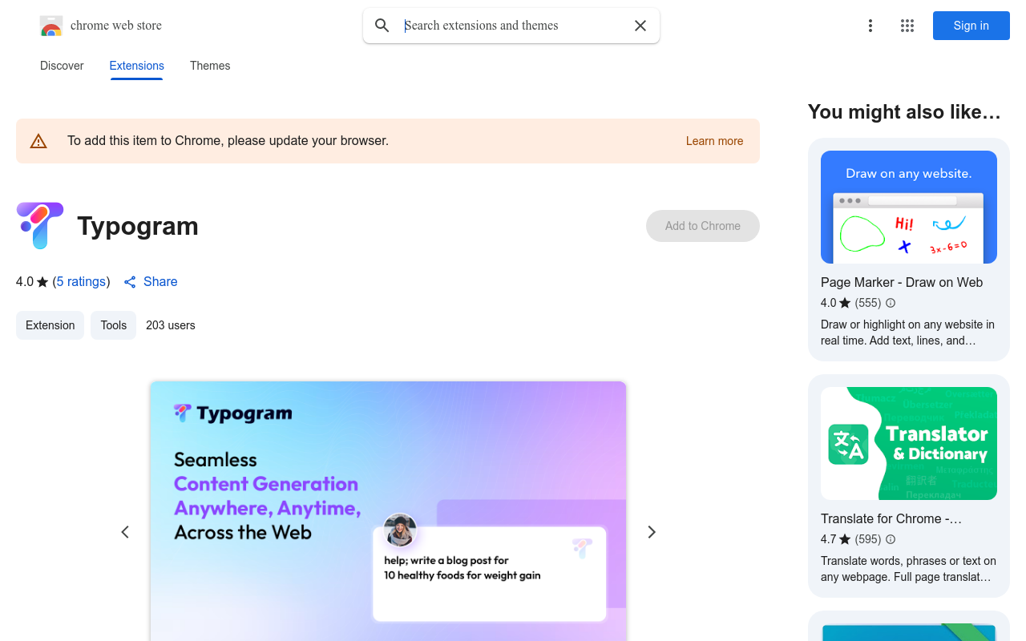
Task: Clear the search field with X icon
Action: (640, 26)
